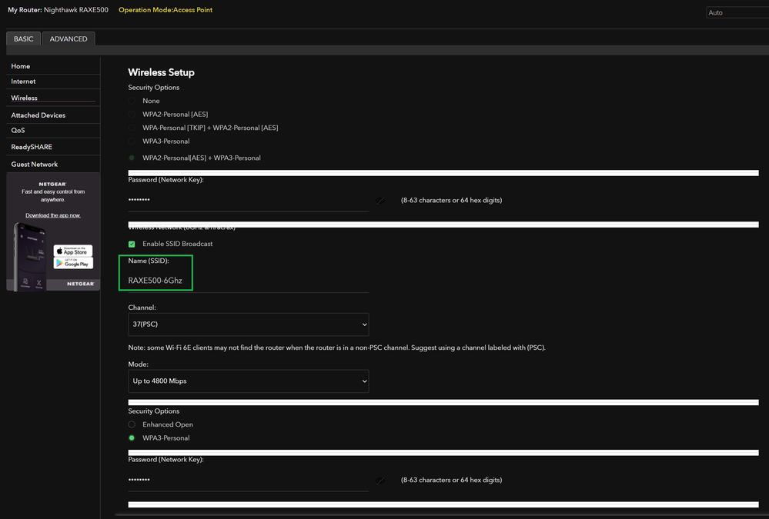Switch to the ADVANCED tab
769x519 pixels.
click(68, 38)
